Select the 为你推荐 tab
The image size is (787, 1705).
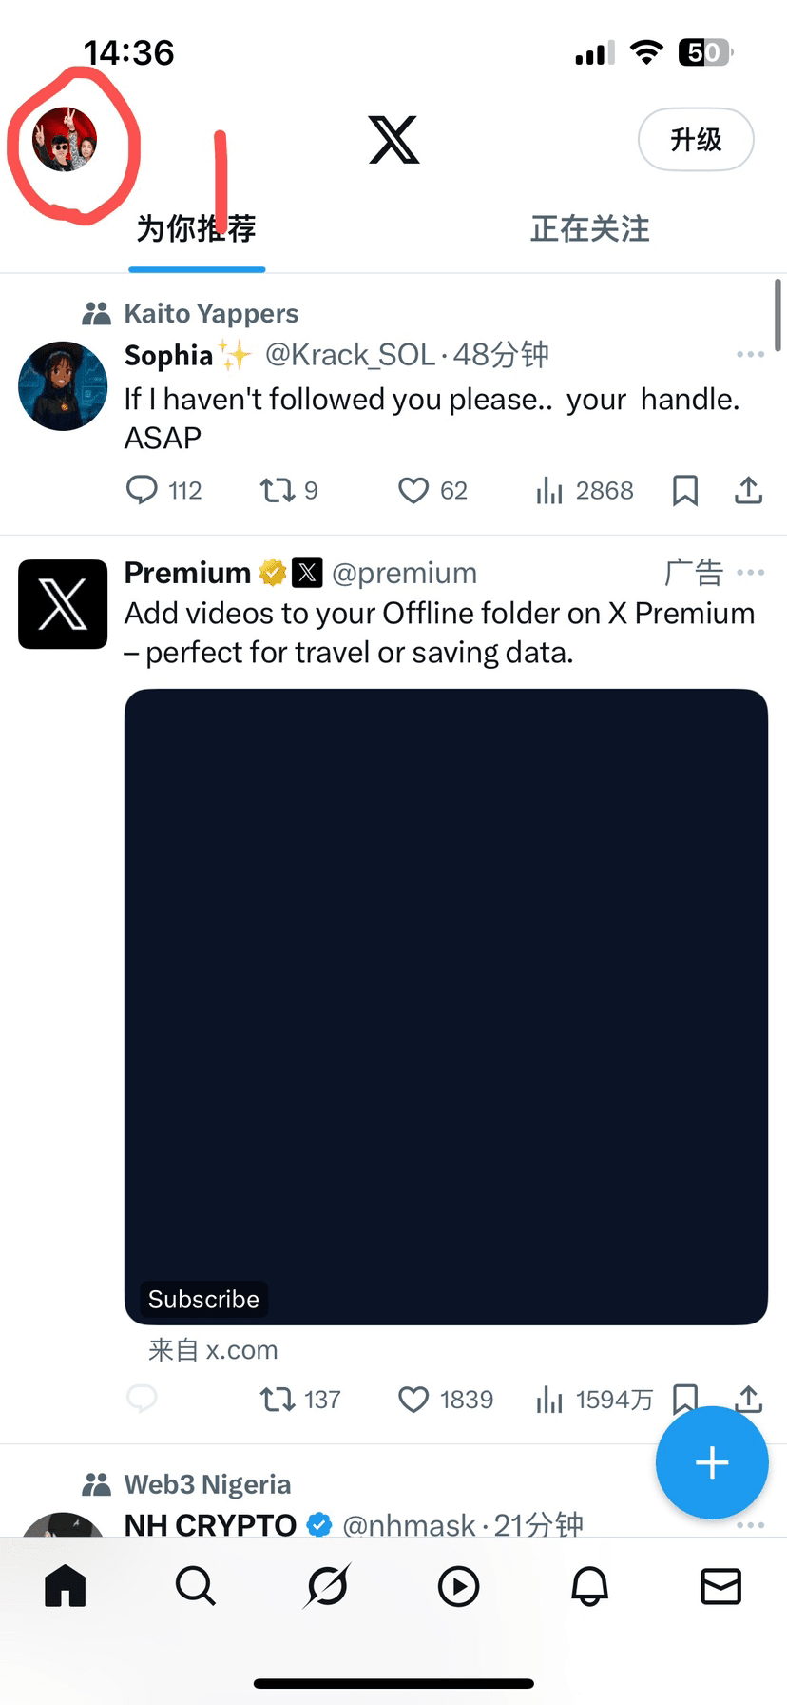[x=197, y=229]
